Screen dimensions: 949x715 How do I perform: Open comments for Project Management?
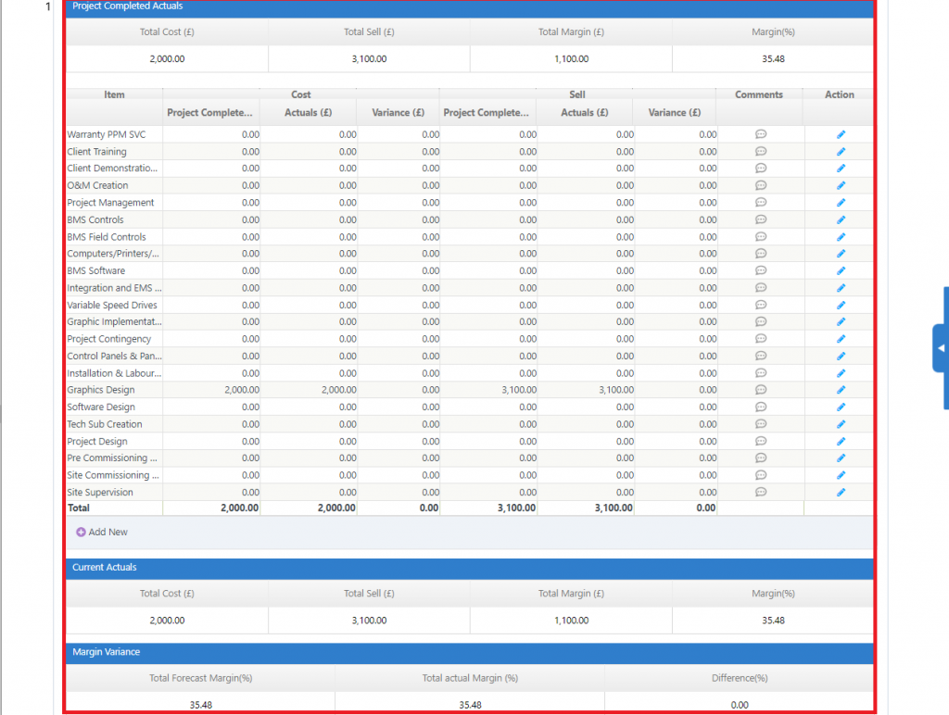coord(761,203)
